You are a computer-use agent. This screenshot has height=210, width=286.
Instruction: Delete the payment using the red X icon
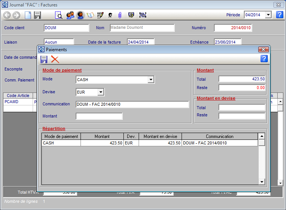(55, 59)
